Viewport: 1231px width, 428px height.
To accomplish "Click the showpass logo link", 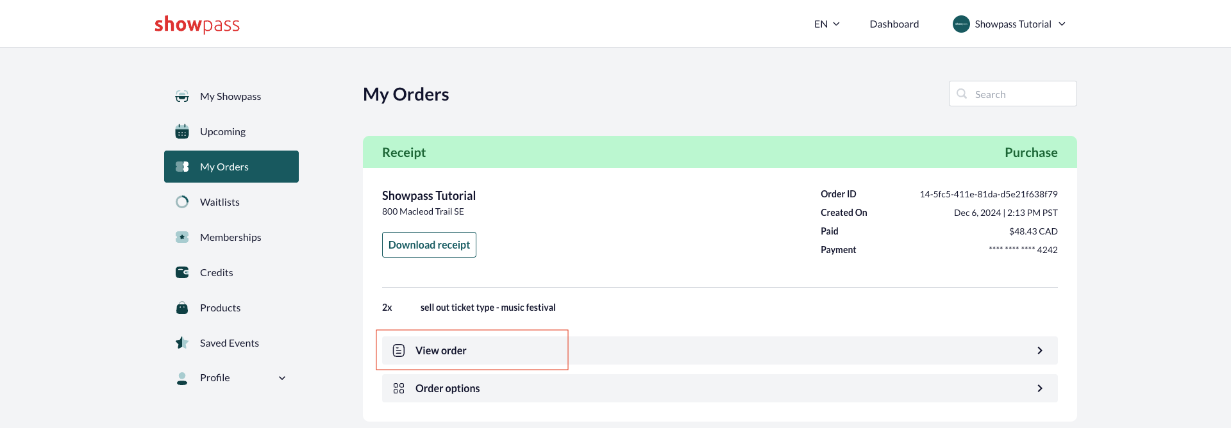I will coord(197,24).
